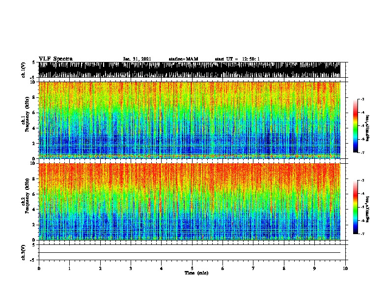
Task: Click the log(PSD) label beside the ch.2 color bar
Action: click(368, 210)
